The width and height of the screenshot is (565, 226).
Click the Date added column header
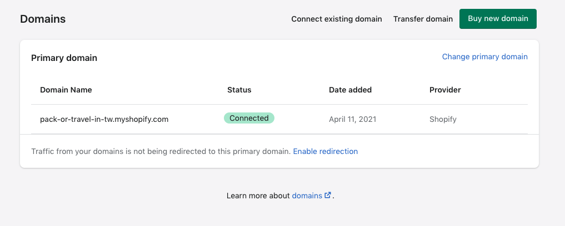click(350, 90)
